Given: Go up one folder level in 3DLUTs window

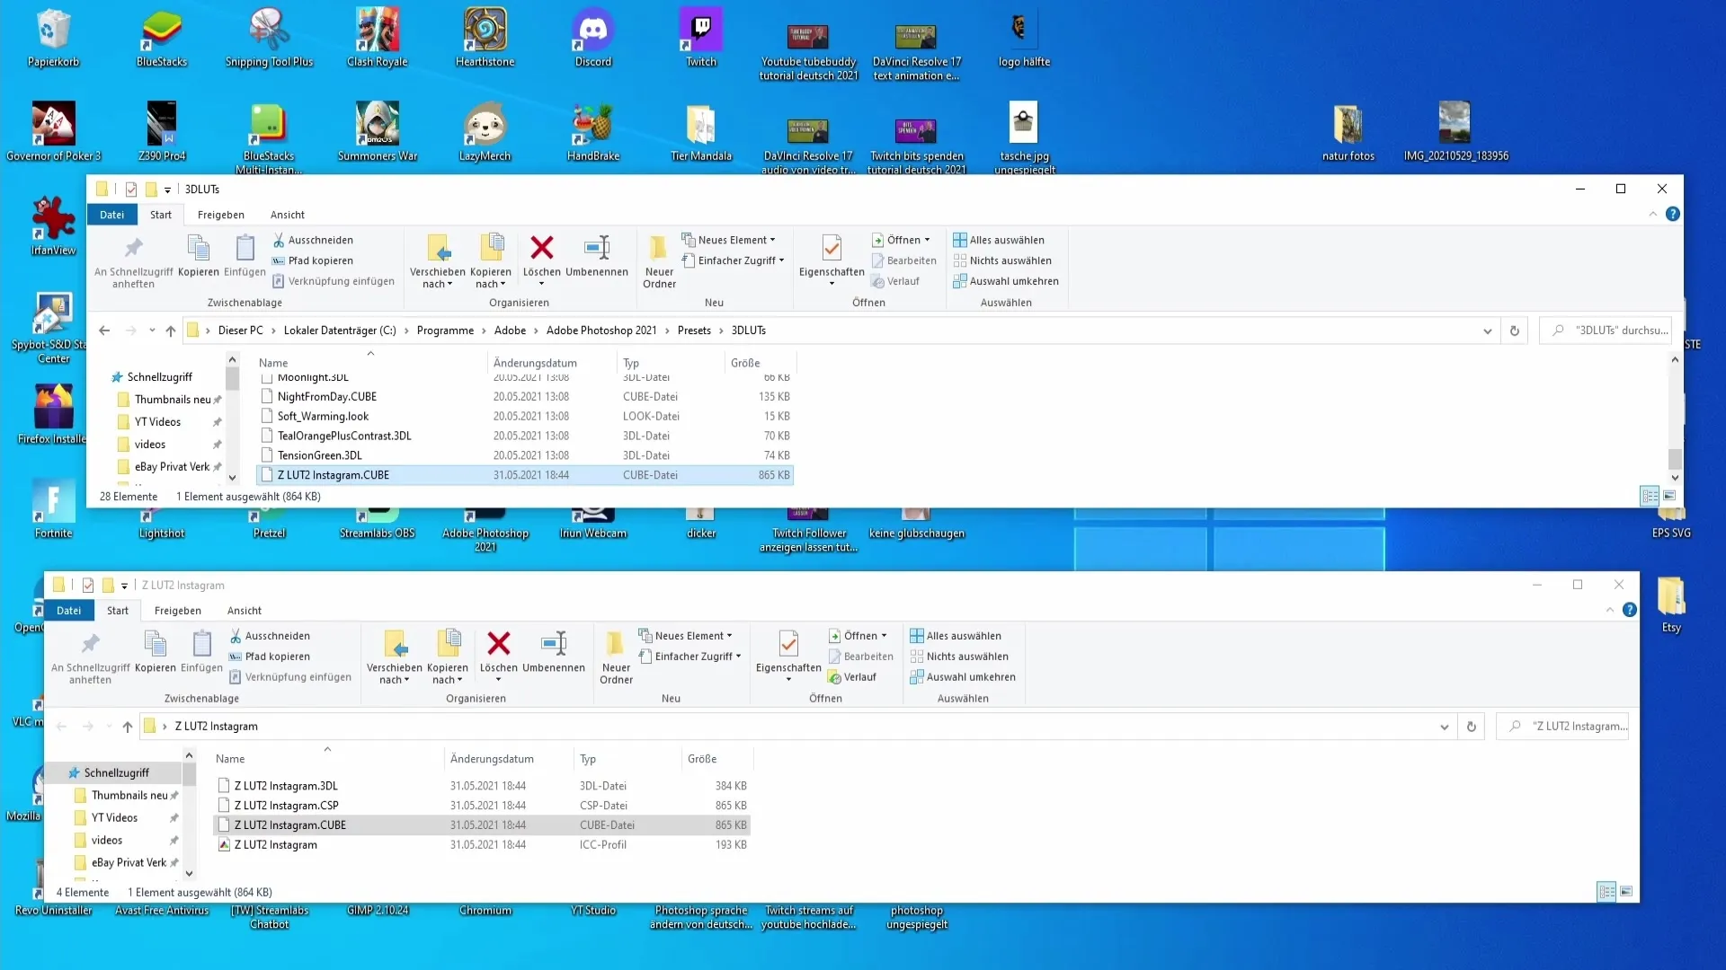Looking at the screenshot, I should point(171,331).
